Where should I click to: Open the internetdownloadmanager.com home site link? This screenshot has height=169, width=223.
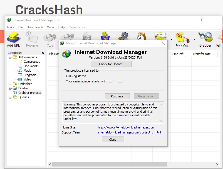click(126, 127)
